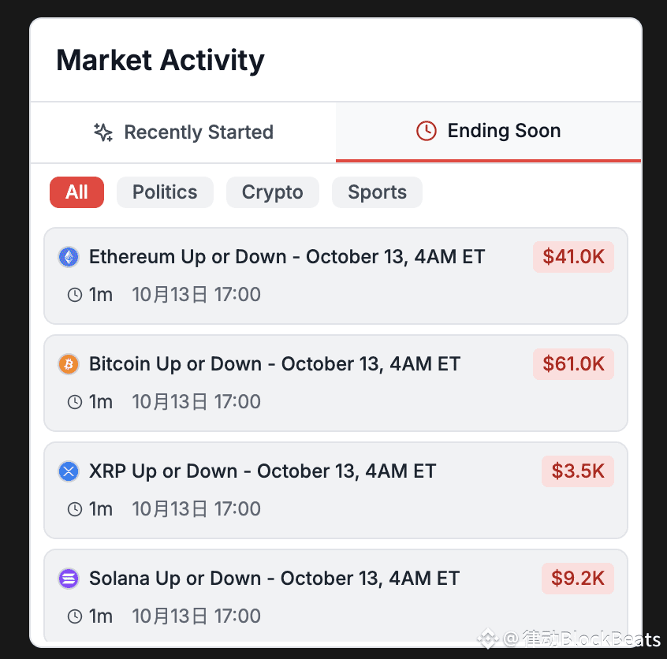Click the clock icon in Bitcoin row
The width and height of the screenshot is (667, 659).
75,402
